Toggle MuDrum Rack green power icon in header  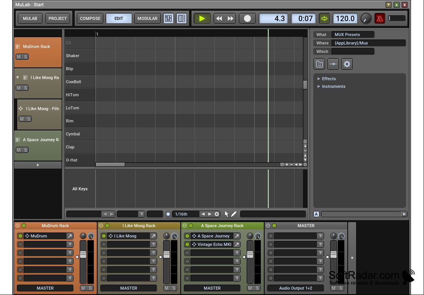24,226
